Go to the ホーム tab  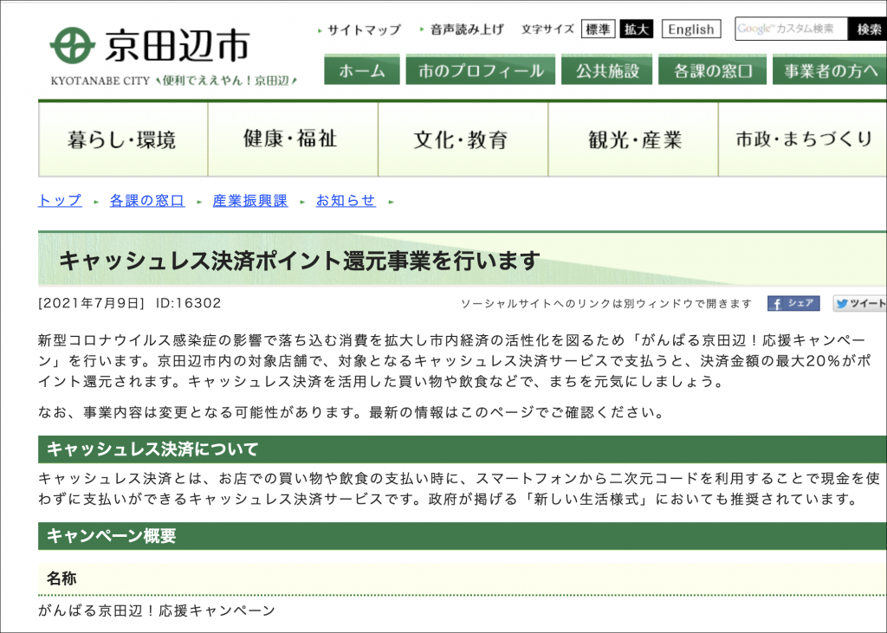(x=362, y=71)
